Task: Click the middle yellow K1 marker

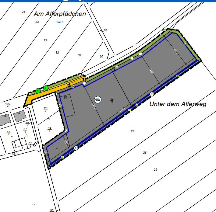Action: [129, 110]
